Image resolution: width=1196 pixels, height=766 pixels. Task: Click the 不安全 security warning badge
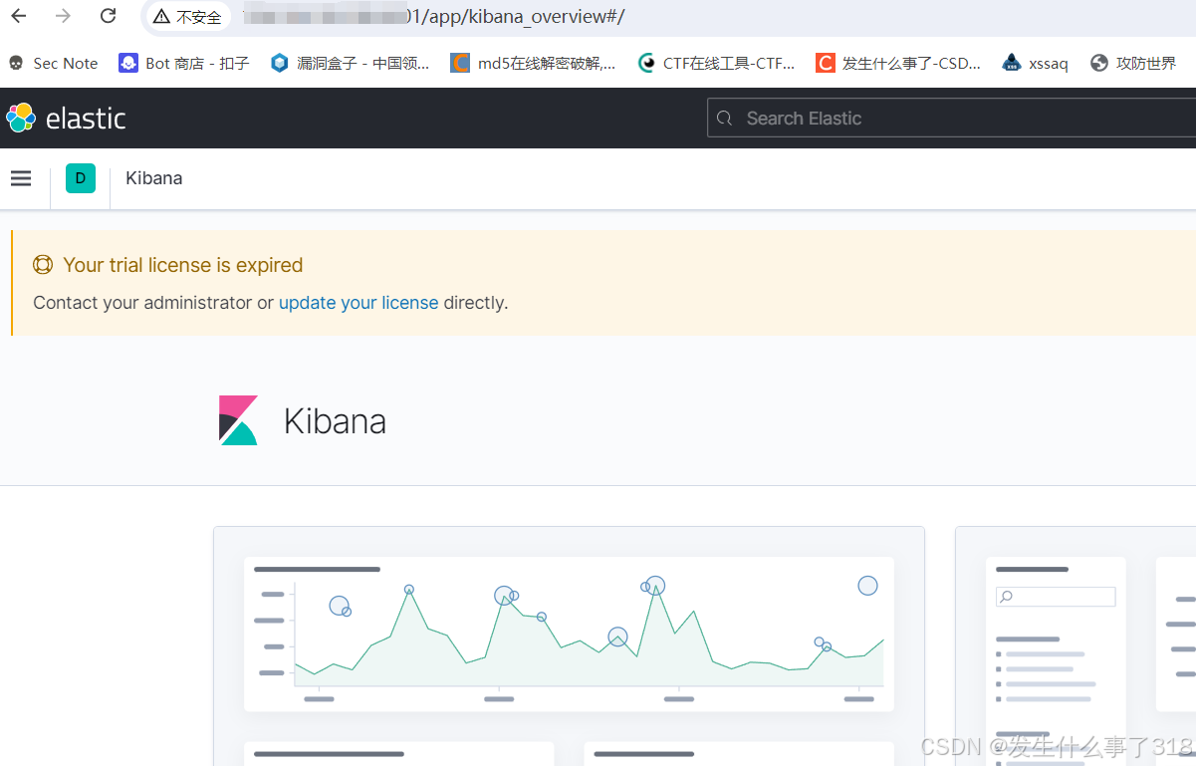coord(187,17)
